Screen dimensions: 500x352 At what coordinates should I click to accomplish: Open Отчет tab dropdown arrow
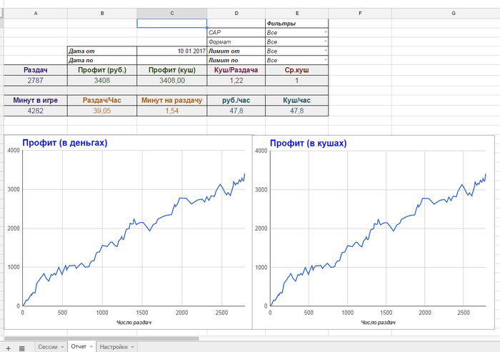[x=91, y=346]
